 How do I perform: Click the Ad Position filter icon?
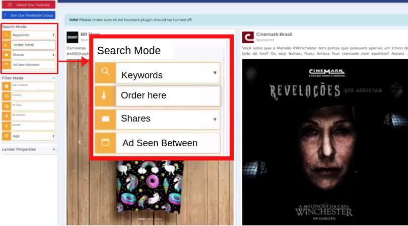coord(7,116)
